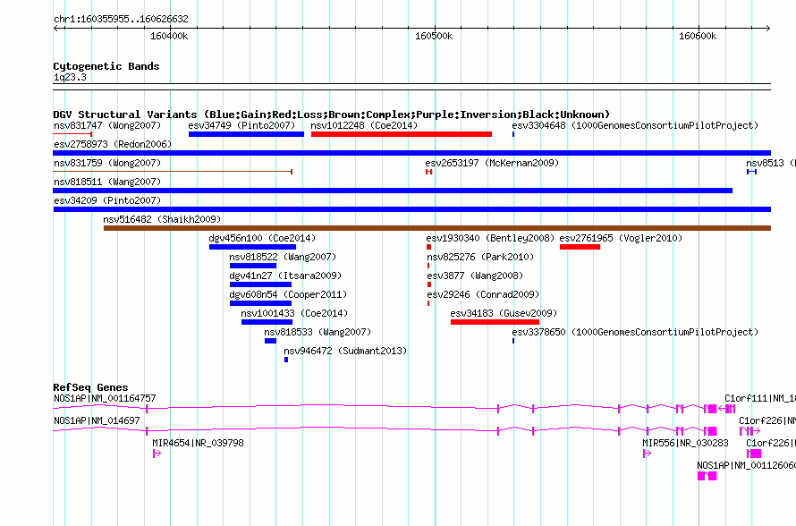Select the dgv608n54 (Cooper2011) label

tap(288, 294)
